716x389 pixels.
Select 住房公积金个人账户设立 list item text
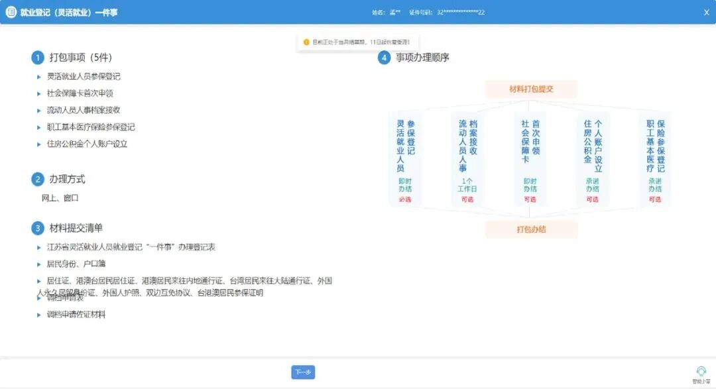tap(88, 144)
